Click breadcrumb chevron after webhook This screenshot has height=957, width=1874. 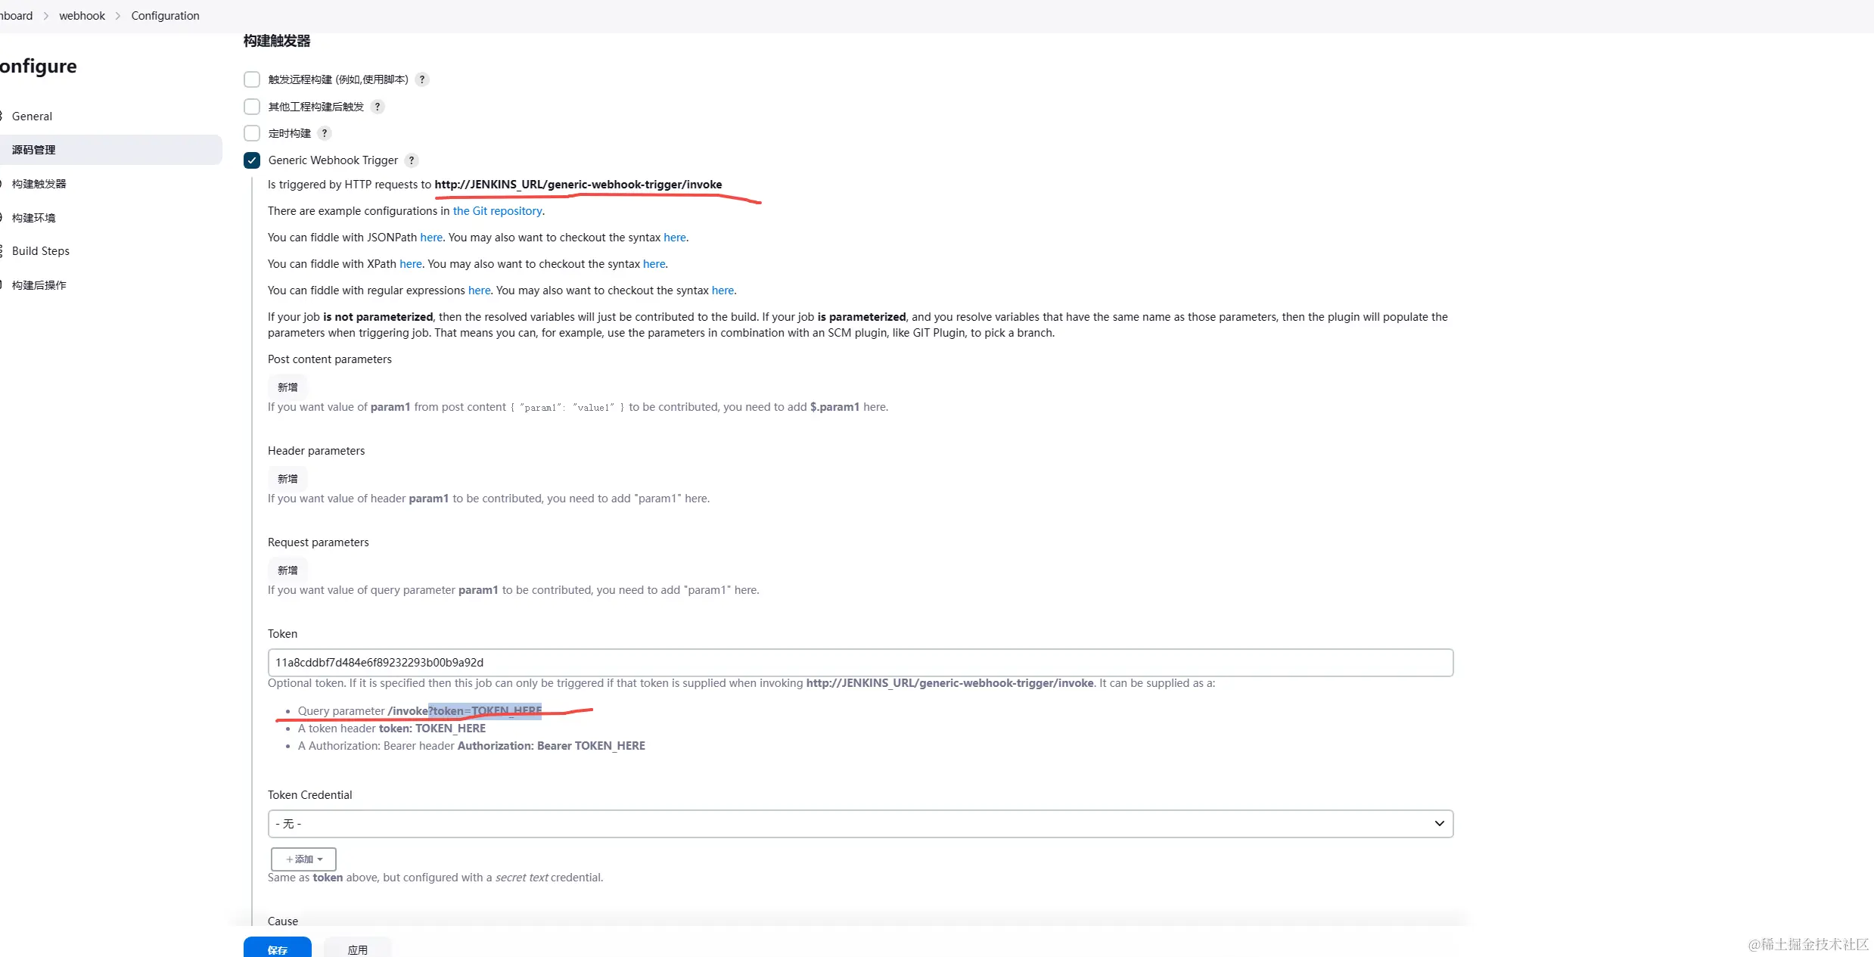(118, 16)
